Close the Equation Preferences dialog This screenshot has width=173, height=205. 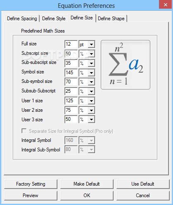(x=166, y=5)
